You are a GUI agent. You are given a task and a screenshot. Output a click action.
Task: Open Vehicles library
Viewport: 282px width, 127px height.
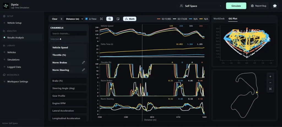click(12, 52)
